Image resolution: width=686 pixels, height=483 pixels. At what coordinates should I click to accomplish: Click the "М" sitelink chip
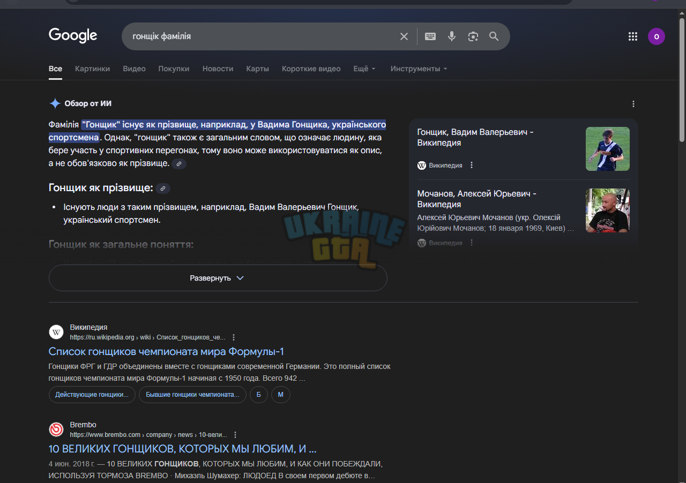click(281, 395)
